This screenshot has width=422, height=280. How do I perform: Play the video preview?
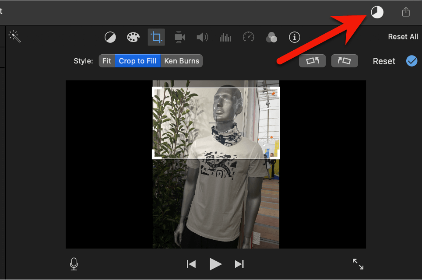(215, 264)
